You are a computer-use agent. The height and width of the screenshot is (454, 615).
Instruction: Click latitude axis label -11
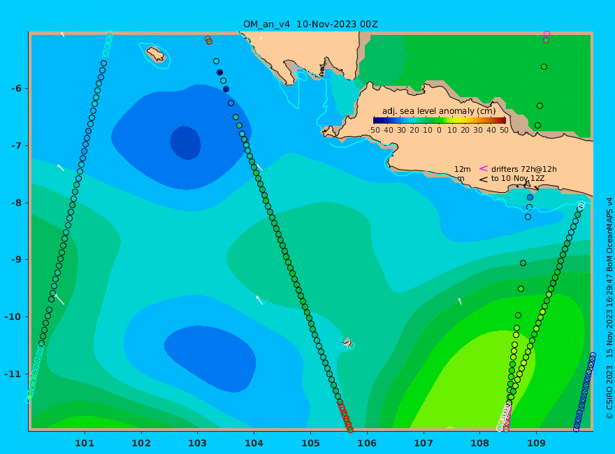click(13, 374)
